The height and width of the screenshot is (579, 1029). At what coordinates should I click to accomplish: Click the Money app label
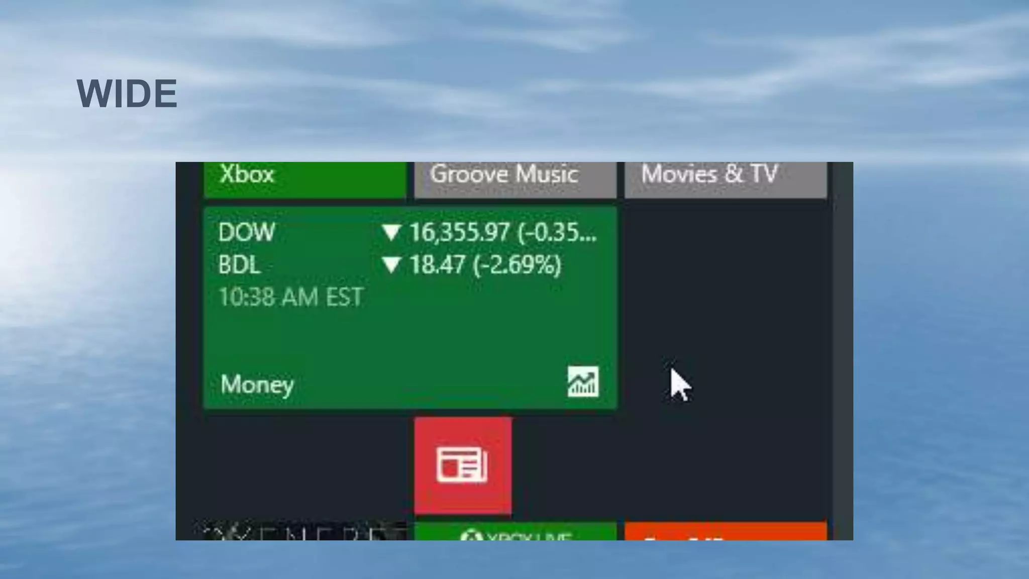[257, 384]
